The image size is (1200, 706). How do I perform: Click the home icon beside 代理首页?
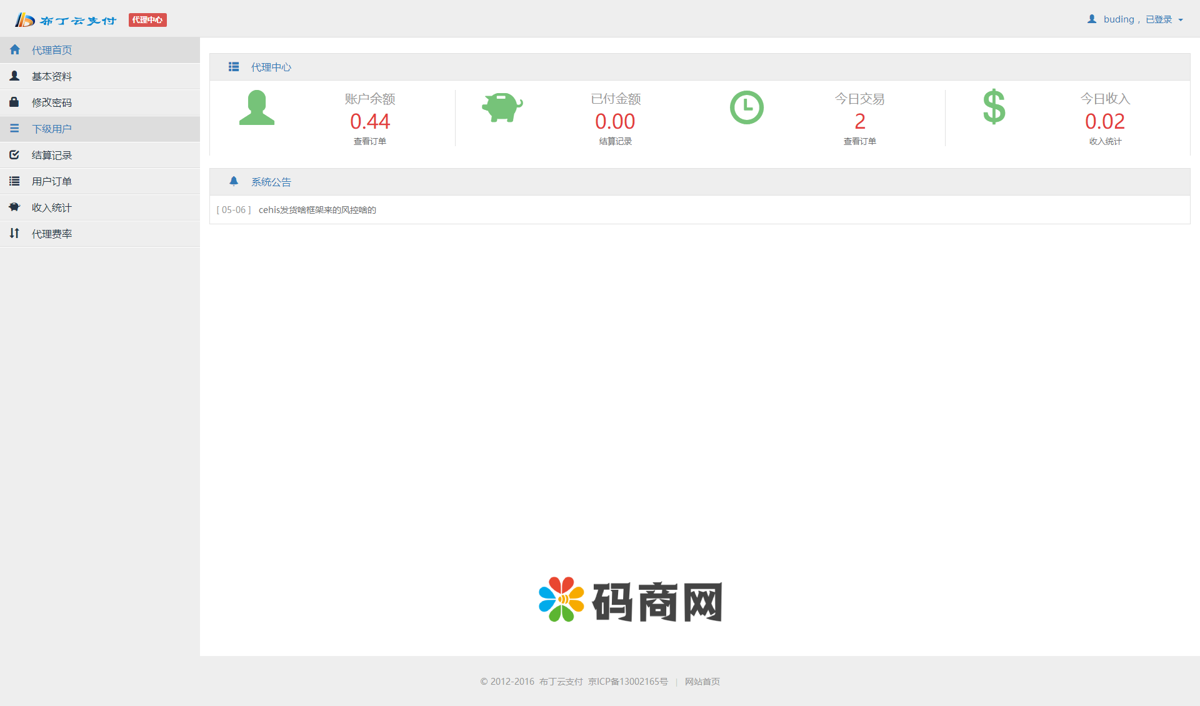15,50
